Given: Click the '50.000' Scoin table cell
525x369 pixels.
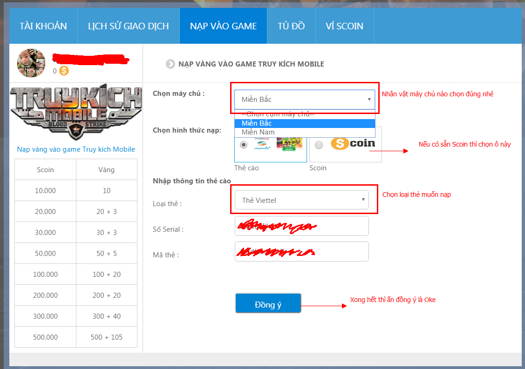Looking at the screenshot, I should 45,253.
